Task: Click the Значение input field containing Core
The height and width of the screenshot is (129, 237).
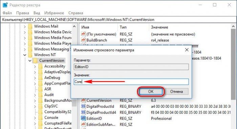Action: [x=131, y=82]
